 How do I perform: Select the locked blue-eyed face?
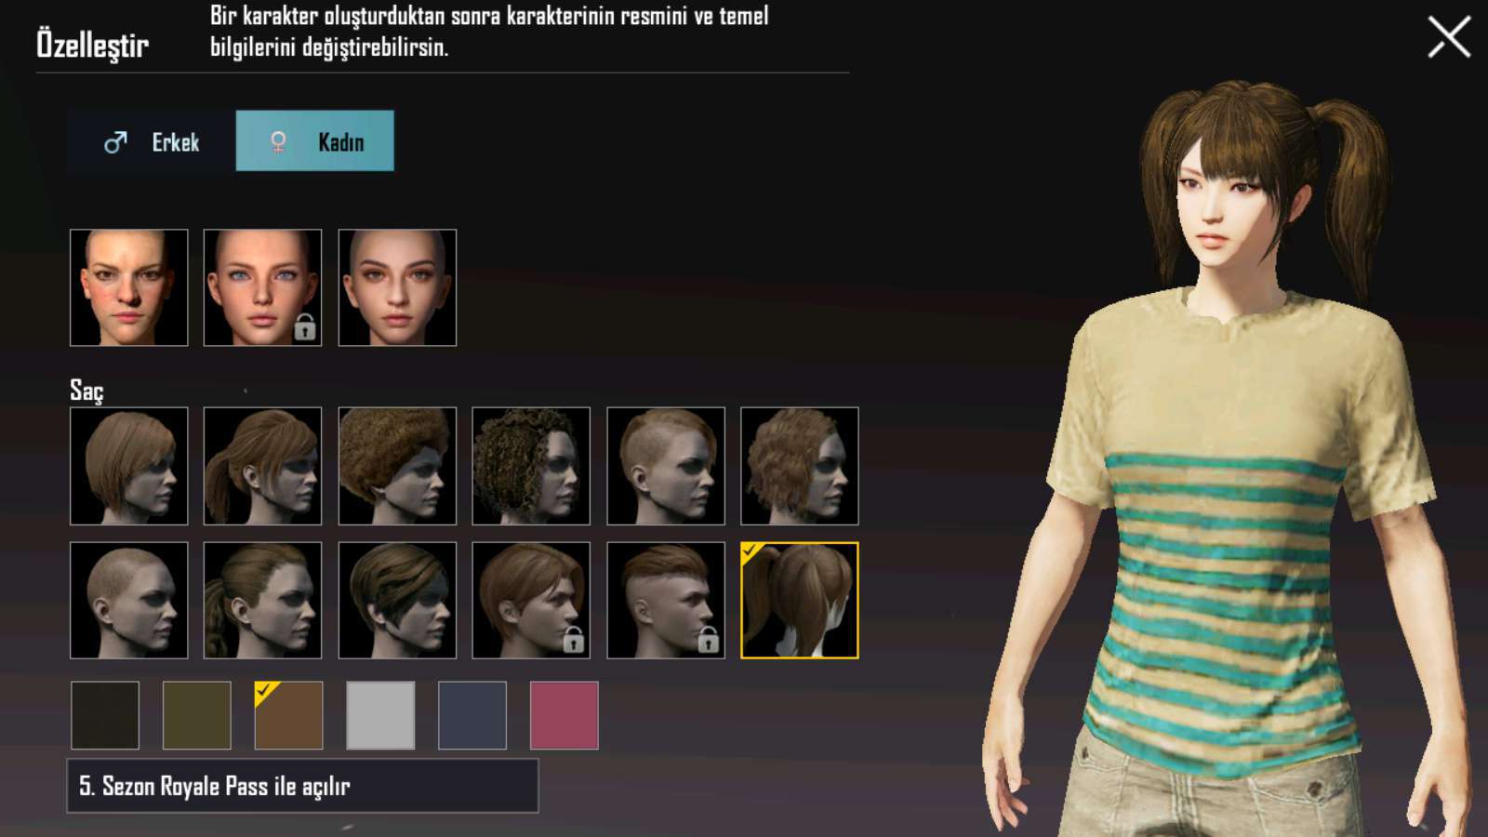pyautogui.click(x=263, y=288)
